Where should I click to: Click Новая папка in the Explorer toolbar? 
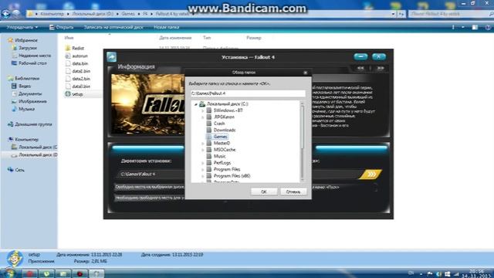coord(167,28)
